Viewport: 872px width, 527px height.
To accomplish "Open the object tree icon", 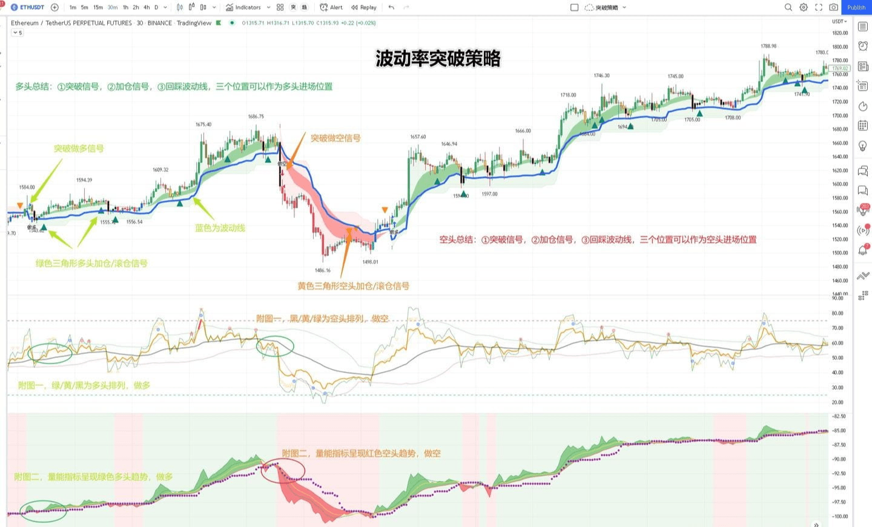I will pos(863,295).
